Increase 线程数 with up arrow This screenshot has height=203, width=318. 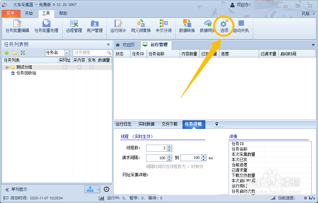click(169, 147)
